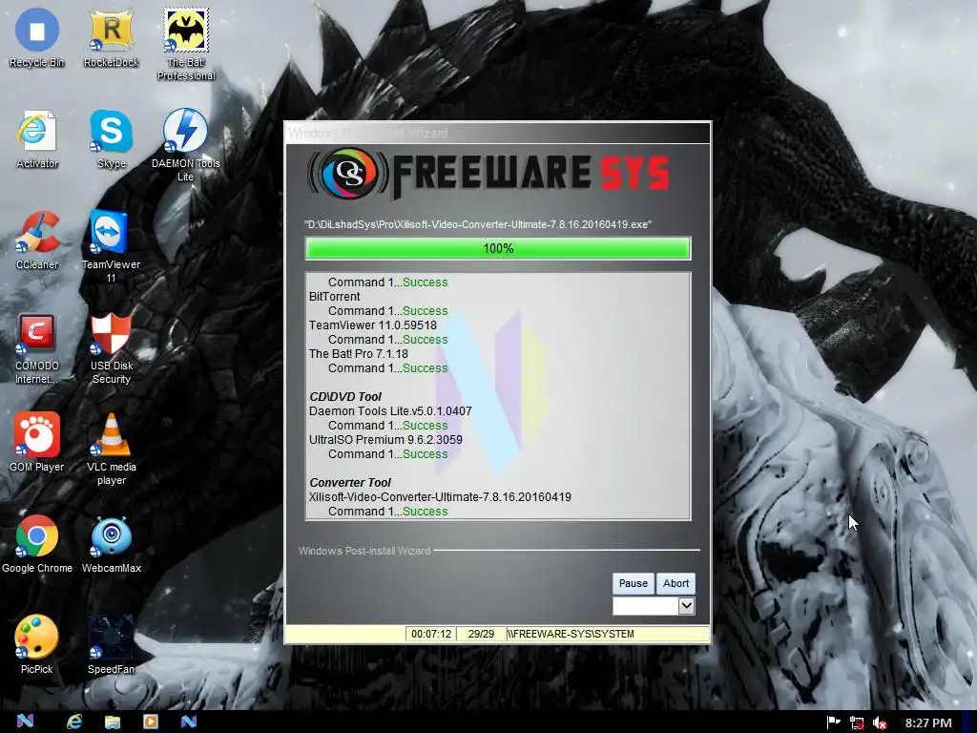Click the 29/29 progress counter
This screenshot has height=733, width=977.
tap(481, 634)
